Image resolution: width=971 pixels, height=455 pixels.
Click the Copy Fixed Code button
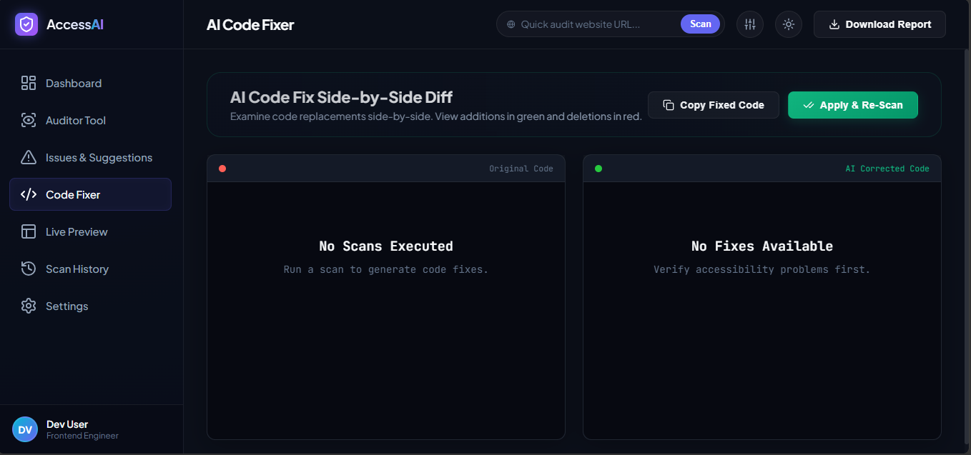tap(714, 105)
